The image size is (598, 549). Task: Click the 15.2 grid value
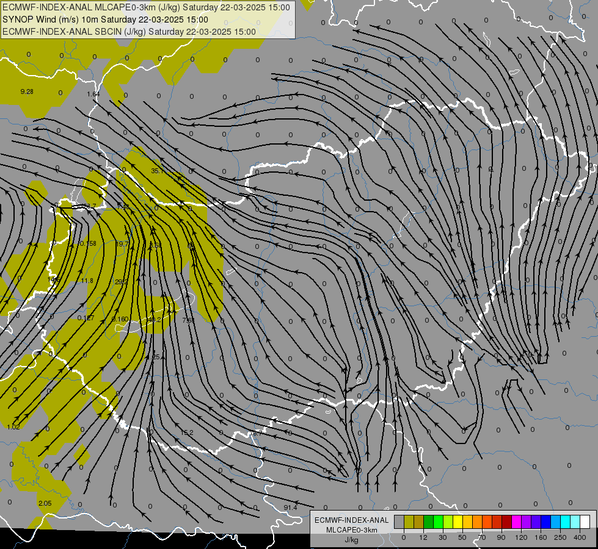[187, 432]
